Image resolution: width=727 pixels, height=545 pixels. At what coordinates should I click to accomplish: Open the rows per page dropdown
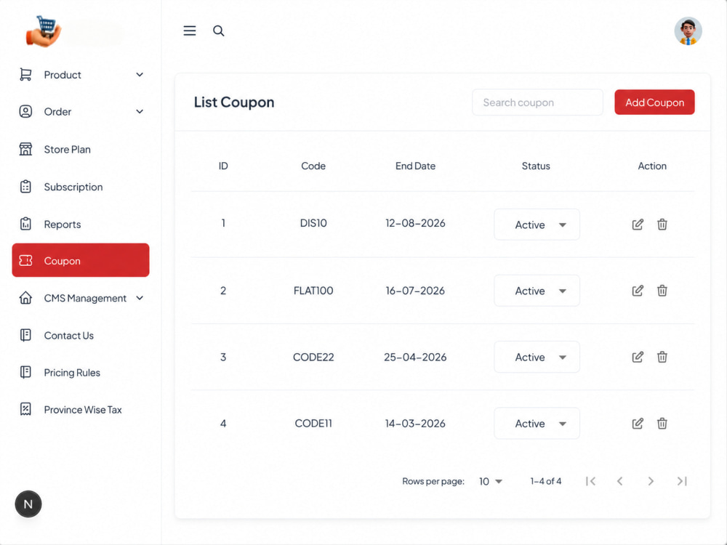point(491,481)
